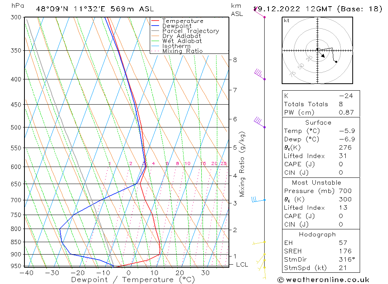
Task: Click the blue wind barb at 700 hPa
Action: [258, 199]
